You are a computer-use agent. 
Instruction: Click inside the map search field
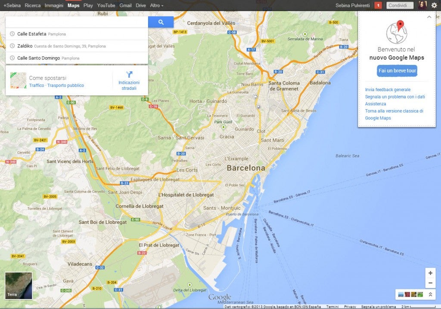[x=77, y=22]
